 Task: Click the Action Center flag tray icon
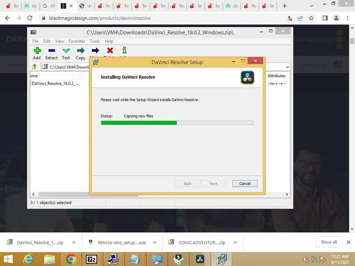tap(322, 259)
